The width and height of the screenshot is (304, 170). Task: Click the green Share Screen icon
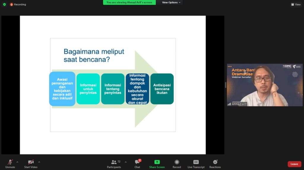tap(157, 162)
